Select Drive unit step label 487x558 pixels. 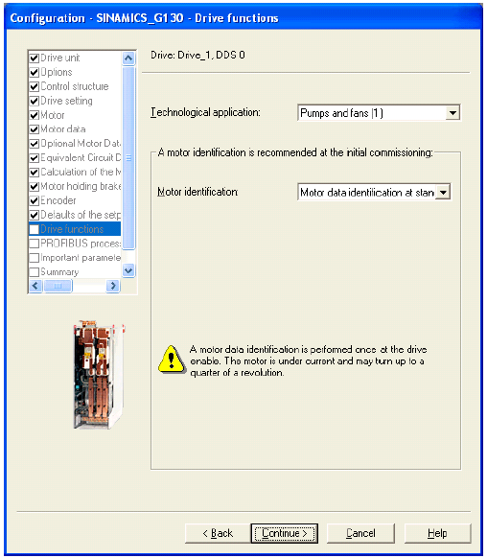[x=60, y=58]
